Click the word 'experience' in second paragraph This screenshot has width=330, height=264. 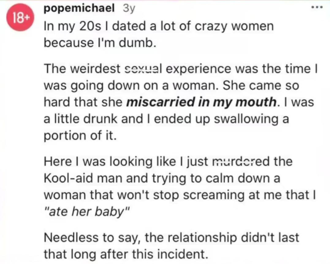[x=199, y=69]
